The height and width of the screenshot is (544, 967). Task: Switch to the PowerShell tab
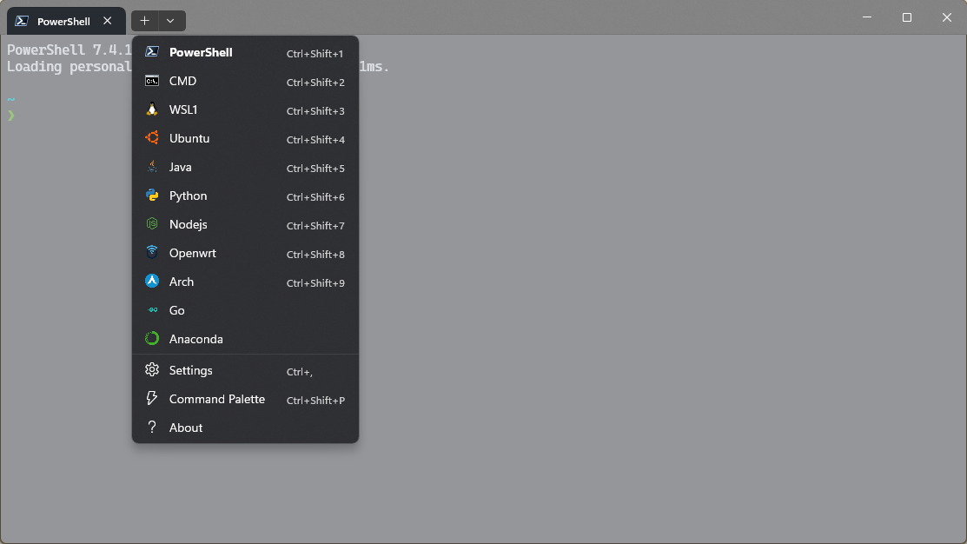[x=61, y=21]
